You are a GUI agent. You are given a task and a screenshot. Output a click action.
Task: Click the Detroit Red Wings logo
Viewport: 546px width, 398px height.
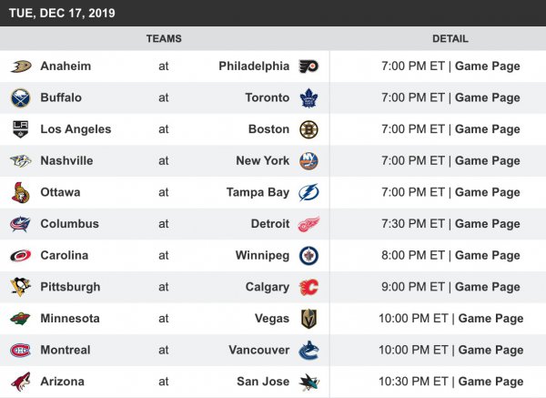(x=309, y=224)
